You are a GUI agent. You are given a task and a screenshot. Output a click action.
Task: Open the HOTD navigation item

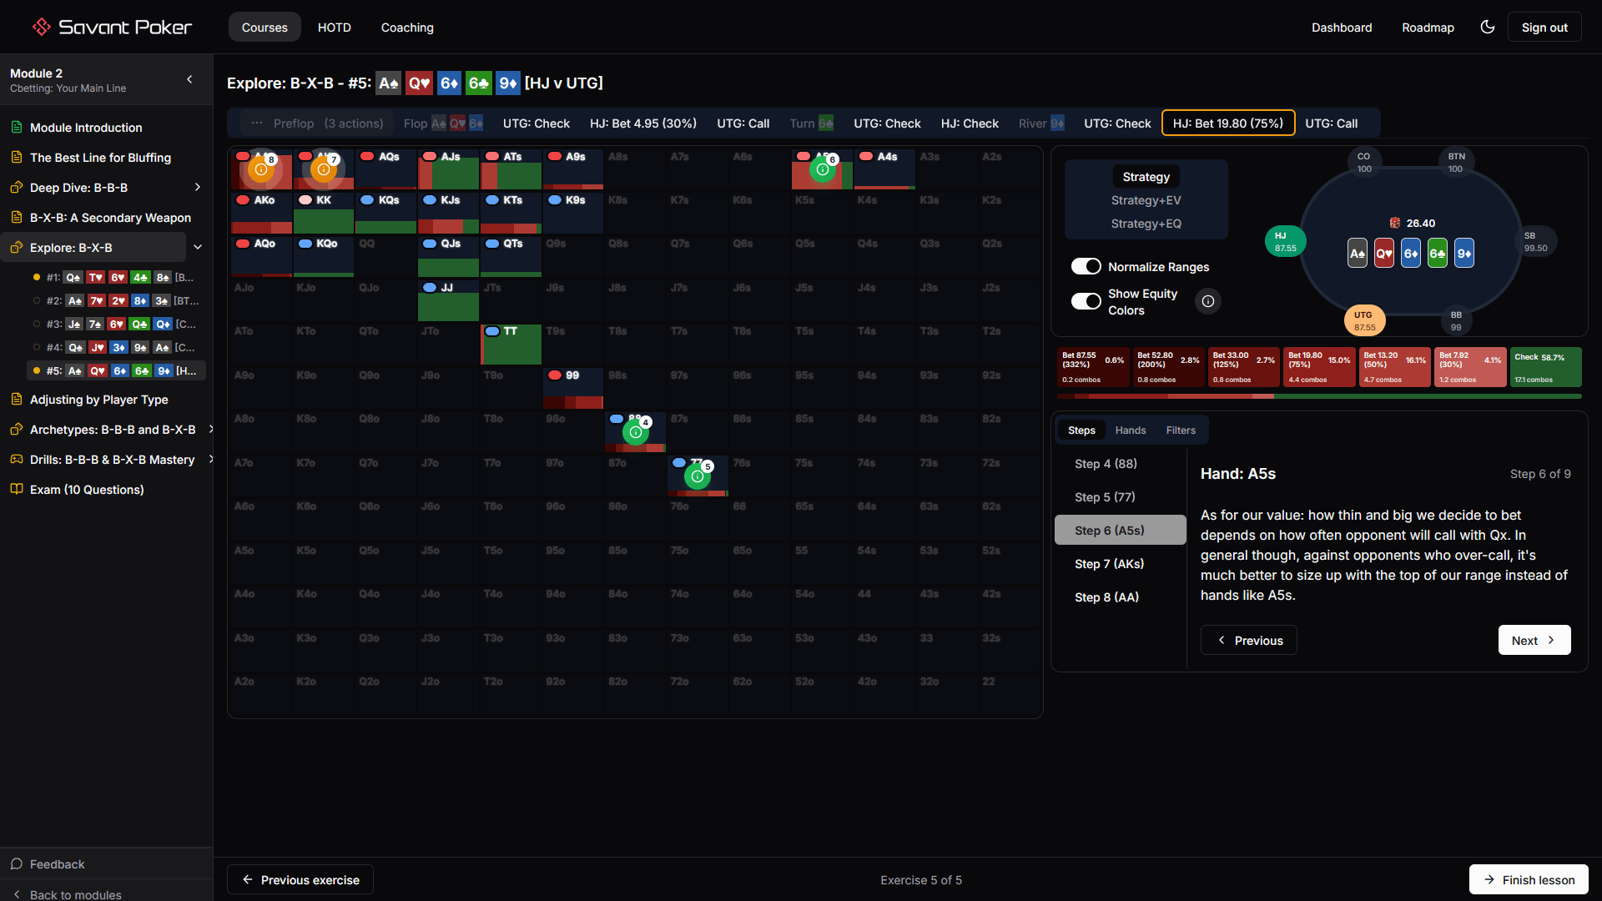[x=334, y=27]
